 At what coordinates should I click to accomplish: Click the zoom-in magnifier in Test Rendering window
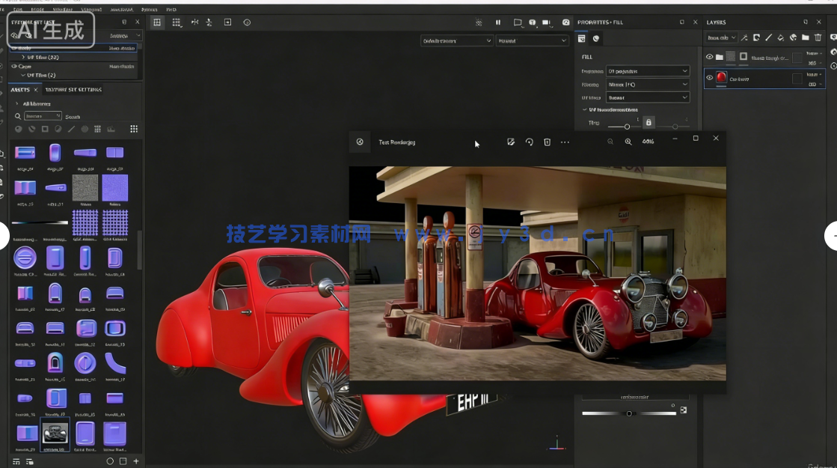(628, 142)
